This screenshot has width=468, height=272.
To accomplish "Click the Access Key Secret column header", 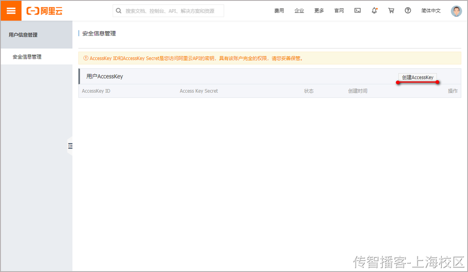I will (199, 91).
